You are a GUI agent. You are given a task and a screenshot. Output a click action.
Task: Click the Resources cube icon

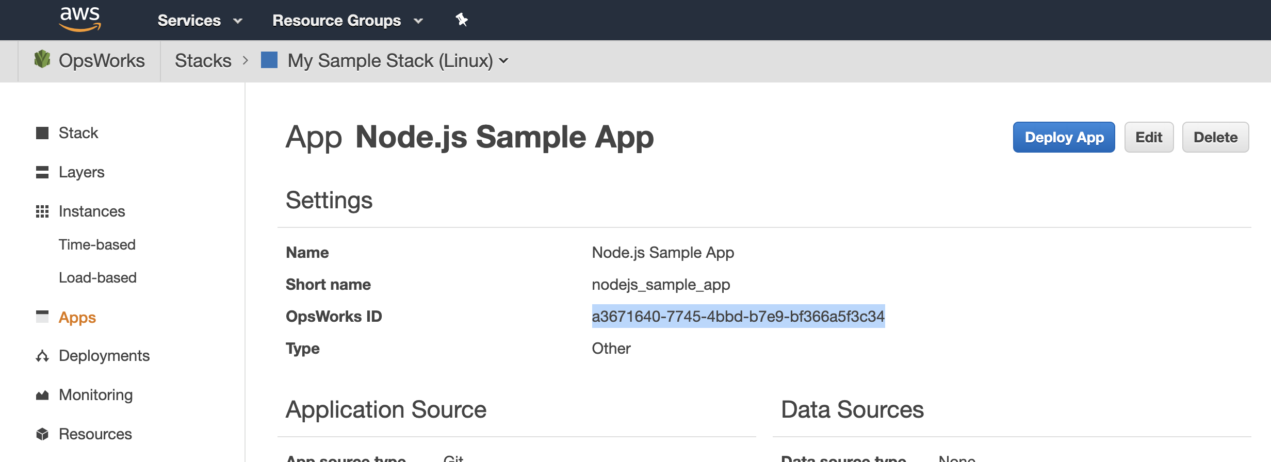pyautogui.click(x=42, y=434)
